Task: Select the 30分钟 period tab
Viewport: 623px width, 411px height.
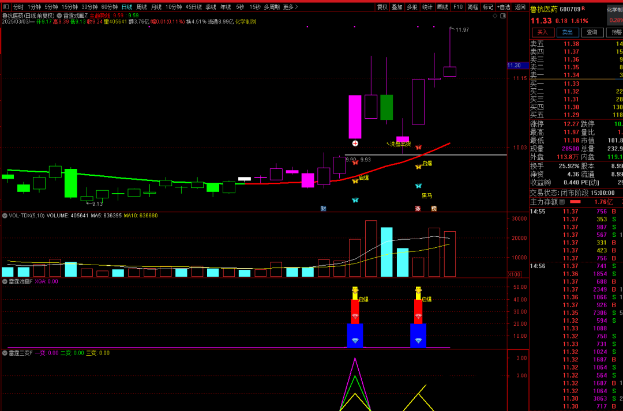Action: [x=89, y=7]
